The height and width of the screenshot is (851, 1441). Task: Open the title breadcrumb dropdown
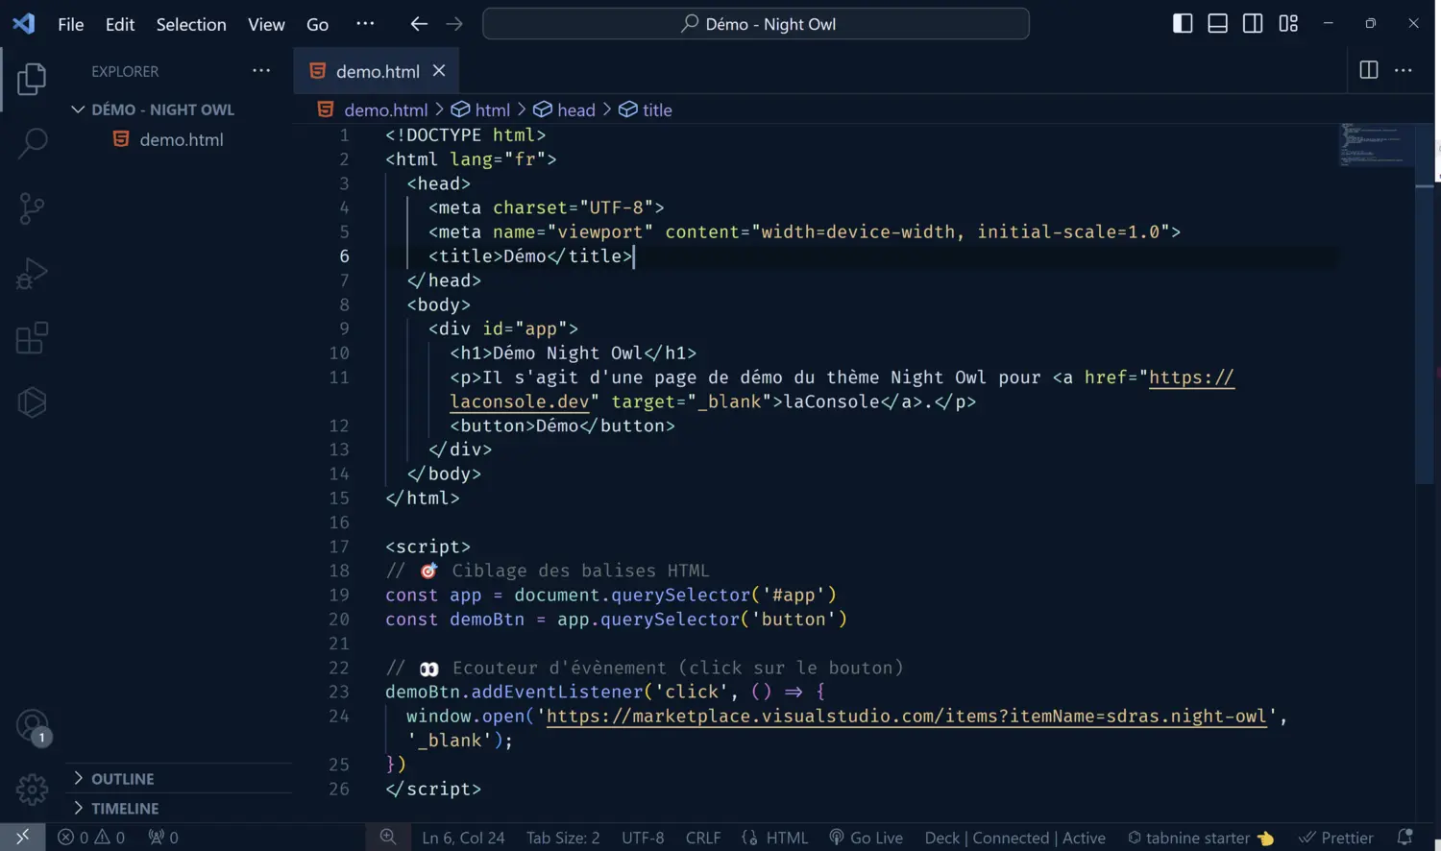pos(646,109)
